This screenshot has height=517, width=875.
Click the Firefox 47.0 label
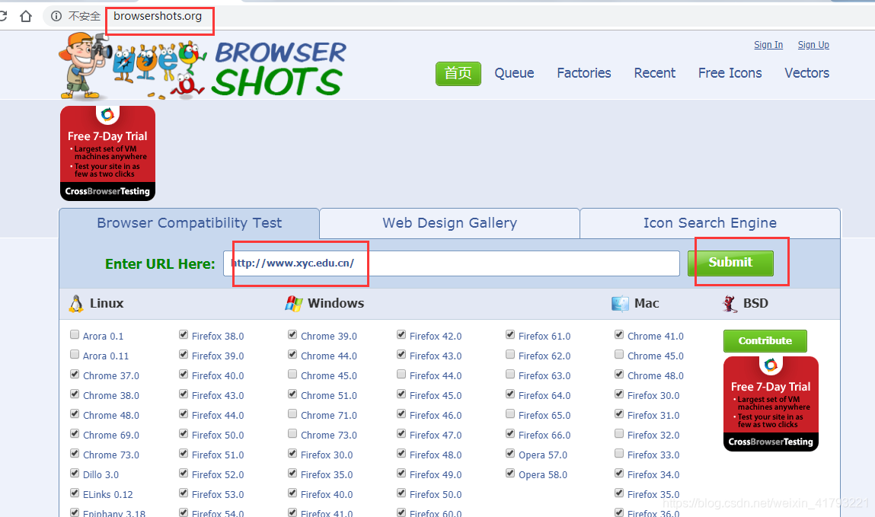pyautogui.click(x=436, y=435)
